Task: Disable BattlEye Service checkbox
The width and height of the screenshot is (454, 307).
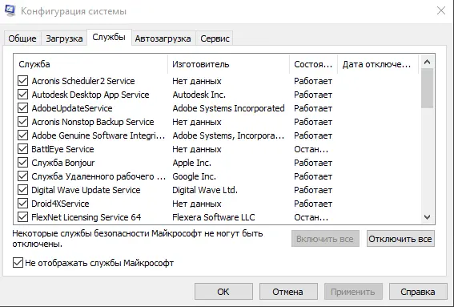Action: point(23,149)
